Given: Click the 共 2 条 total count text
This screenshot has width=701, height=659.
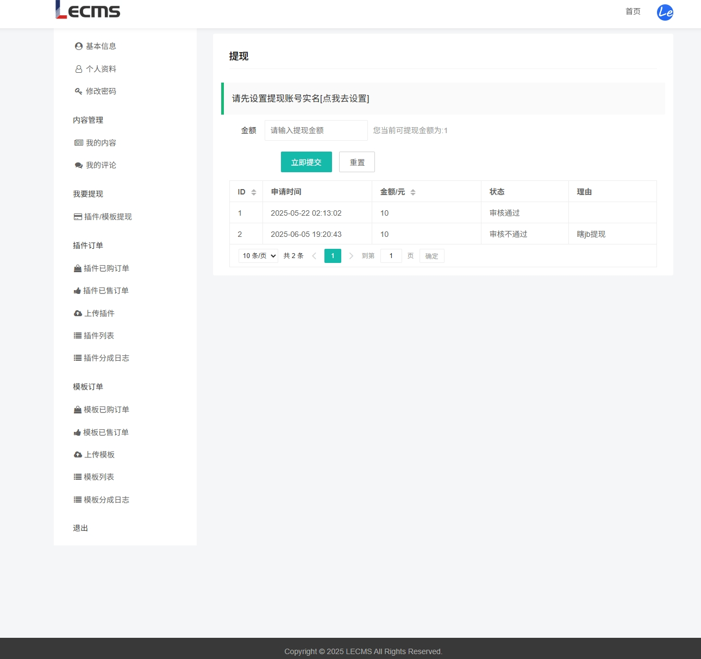Looking at the screenshot, I should coord(293,256).
